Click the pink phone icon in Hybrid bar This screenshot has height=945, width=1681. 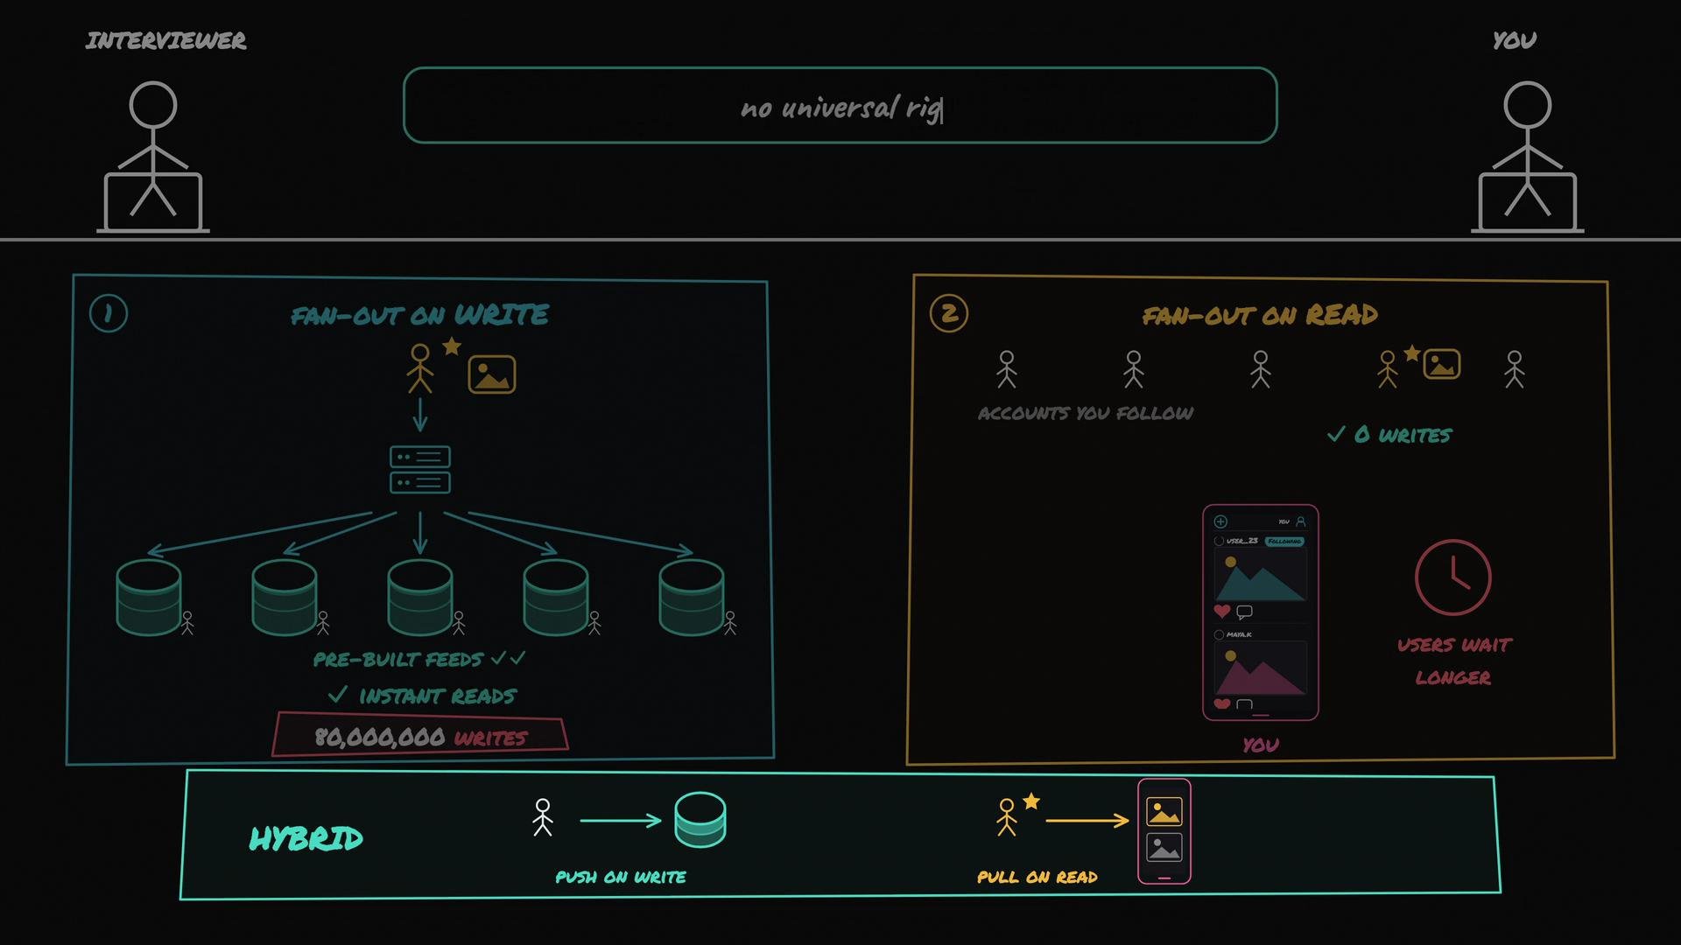pyautogui.click(x=1164, y=831)
